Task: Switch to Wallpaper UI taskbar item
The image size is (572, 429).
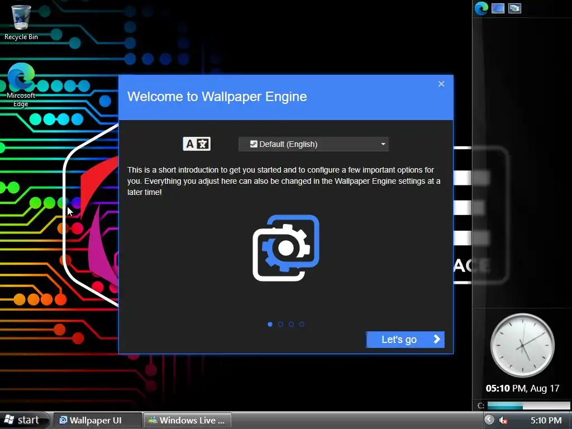Action: 97,420
